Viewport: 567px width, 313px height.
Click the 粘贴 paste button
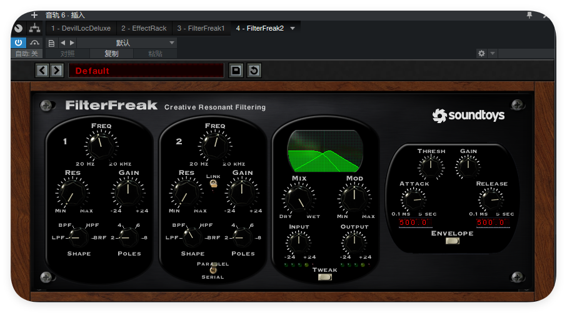click(155, 54)
